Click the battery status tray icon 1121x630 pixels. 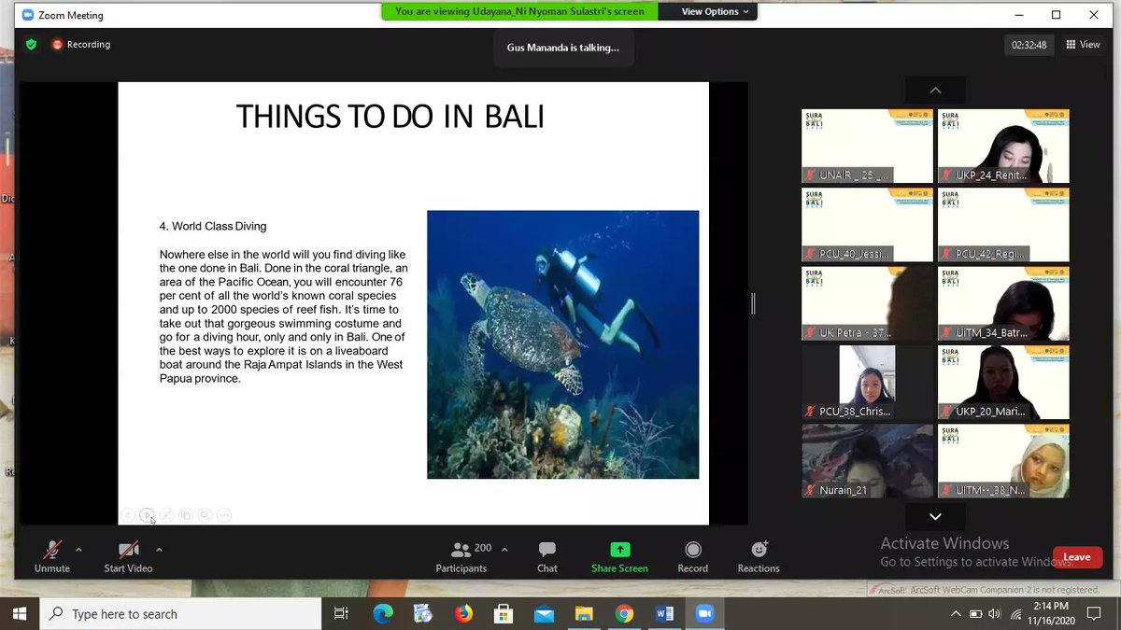(x=975, y=614)
